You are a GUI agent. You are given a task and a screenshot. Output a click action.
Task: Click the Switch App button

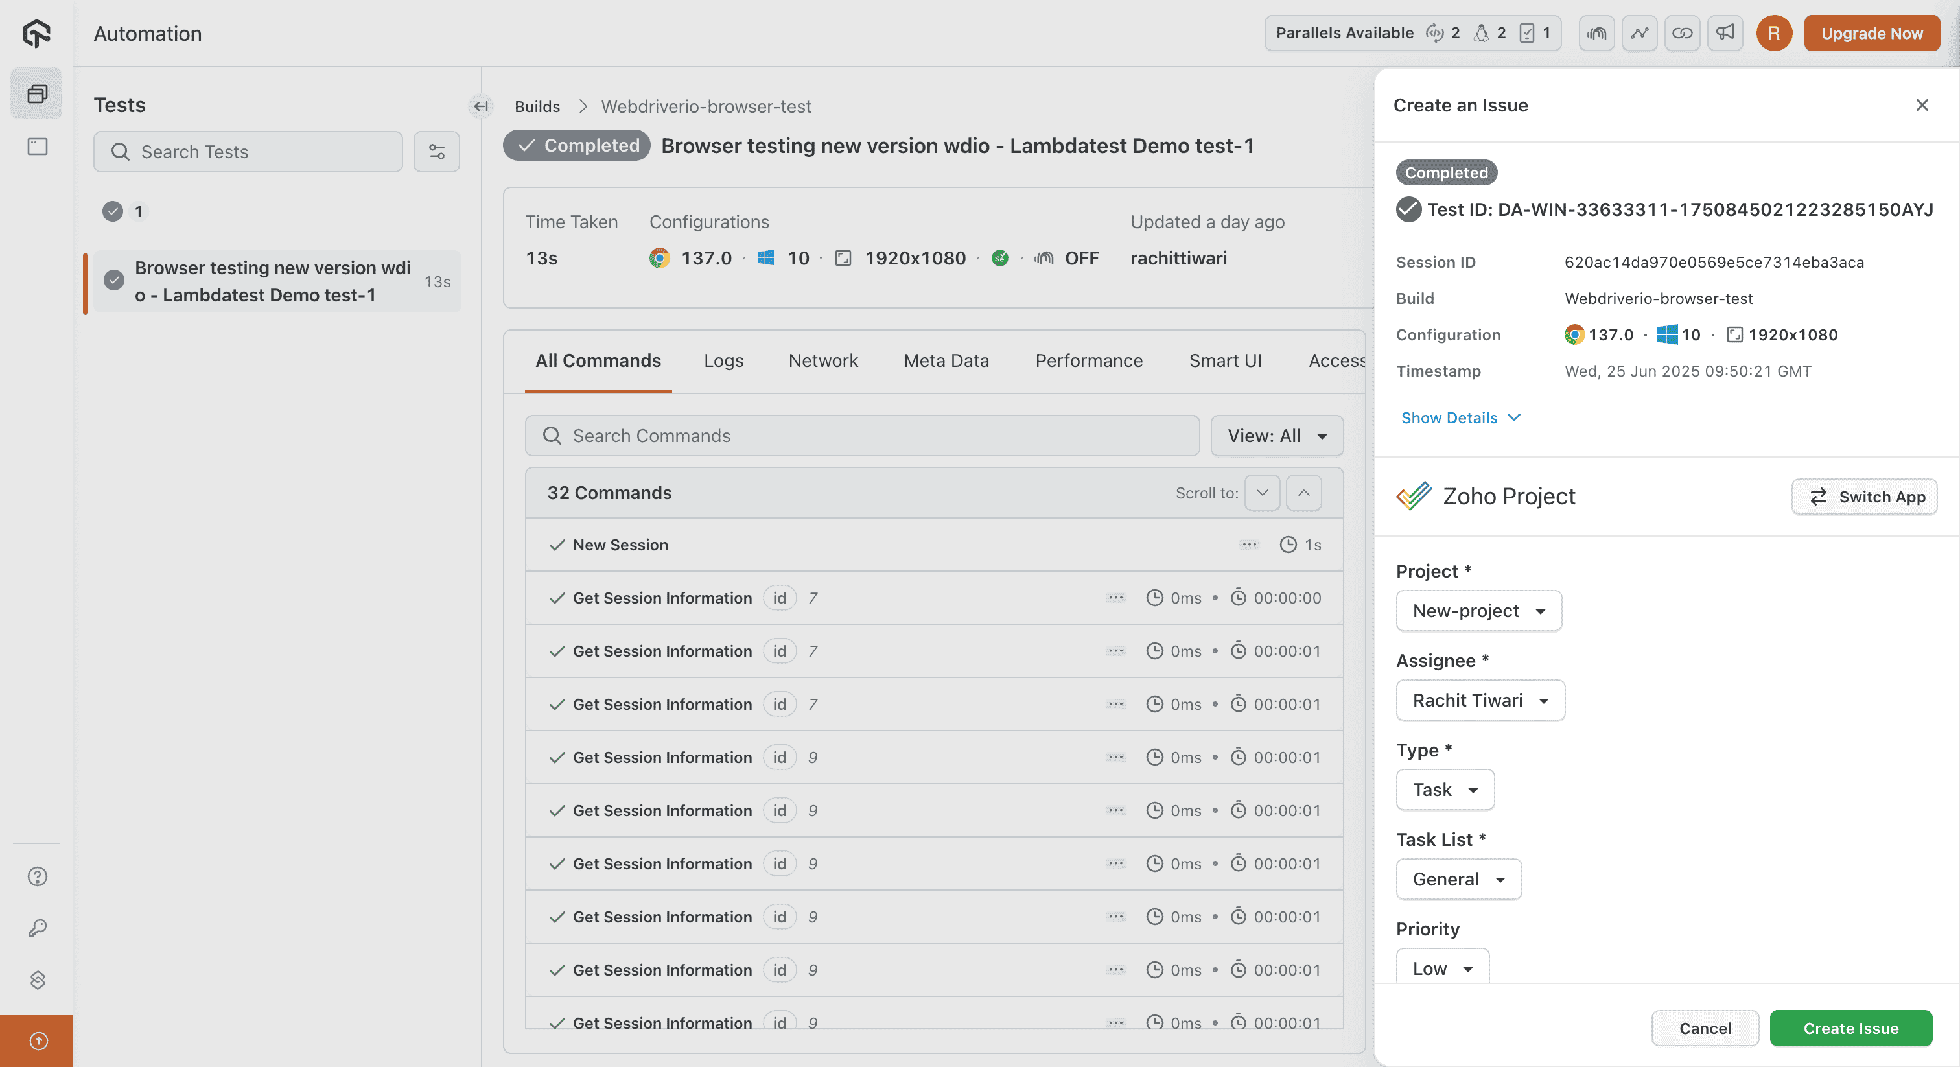click(x=1864, y=497)
